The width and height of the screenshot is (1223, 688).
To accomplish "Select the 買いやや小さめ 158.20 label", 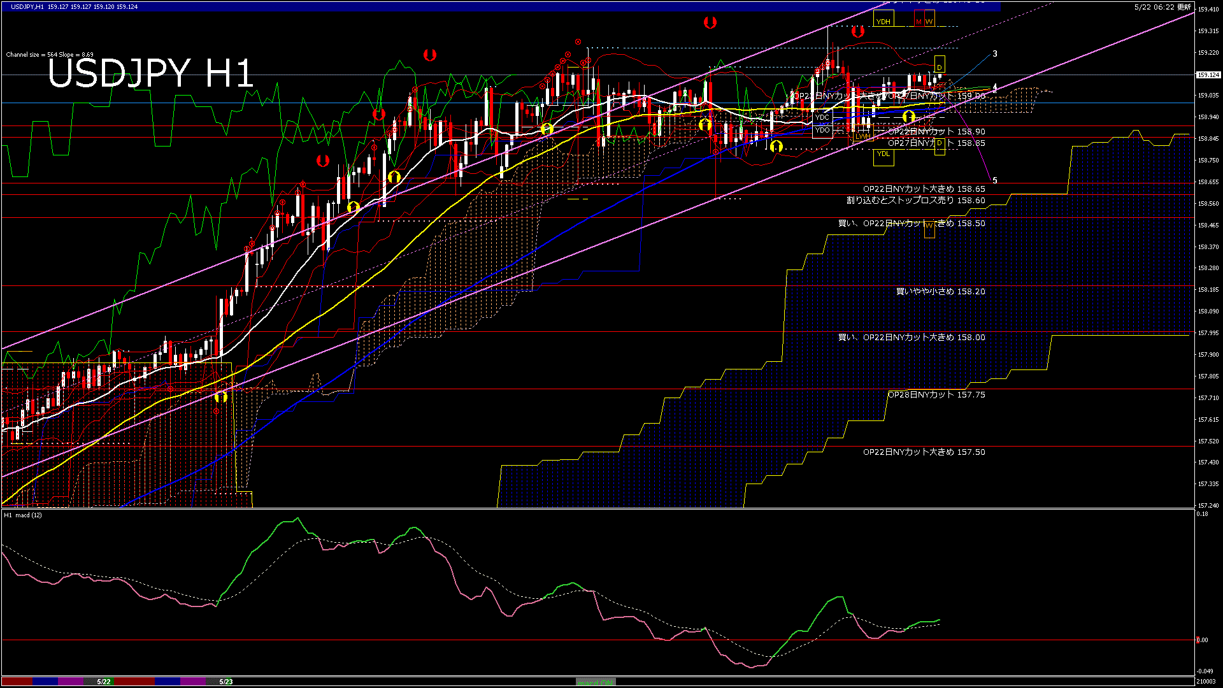I will pos(941,292).
